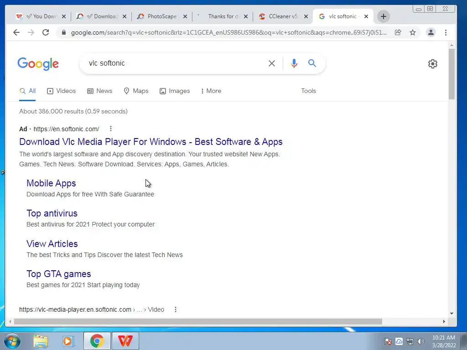This screenshot has width=467, height=350.
Task: Close the PhotoScape tab
Action: (x=185, y=16)
